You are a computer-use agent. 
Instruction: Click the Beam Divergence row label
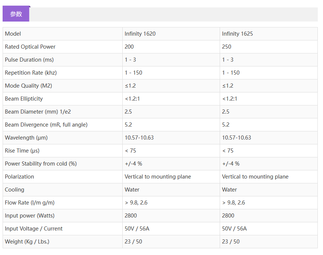(46, 125)
